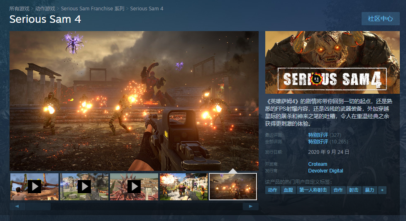Select the 第一人称射击 tag
This screenshot has width=406, height=221.
pyautogui.click(x=313, y=190)
